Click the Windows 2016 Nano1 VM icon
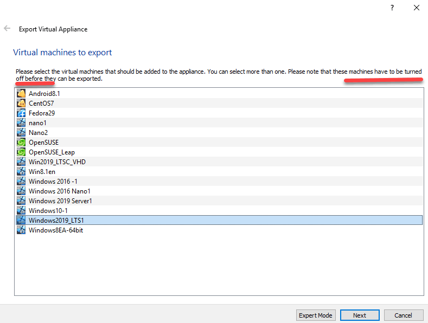This screenshot has height=323, width=428. 21,191
